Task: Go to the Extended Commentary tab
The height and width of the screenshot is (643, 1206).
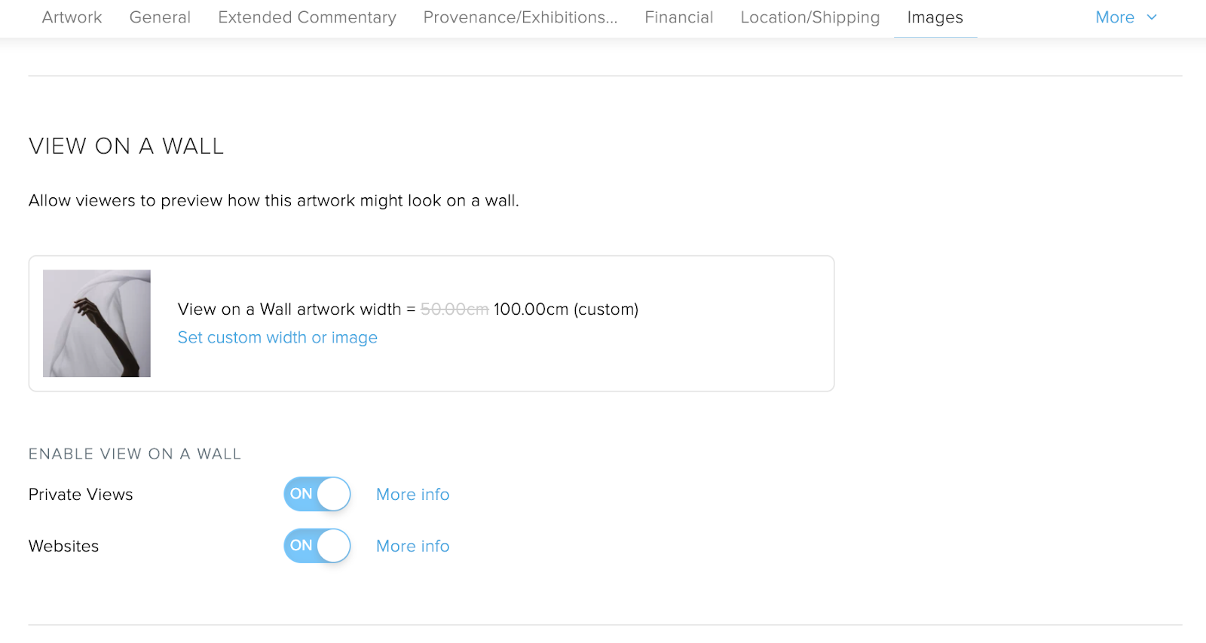Action: click(x=307, y=17)
